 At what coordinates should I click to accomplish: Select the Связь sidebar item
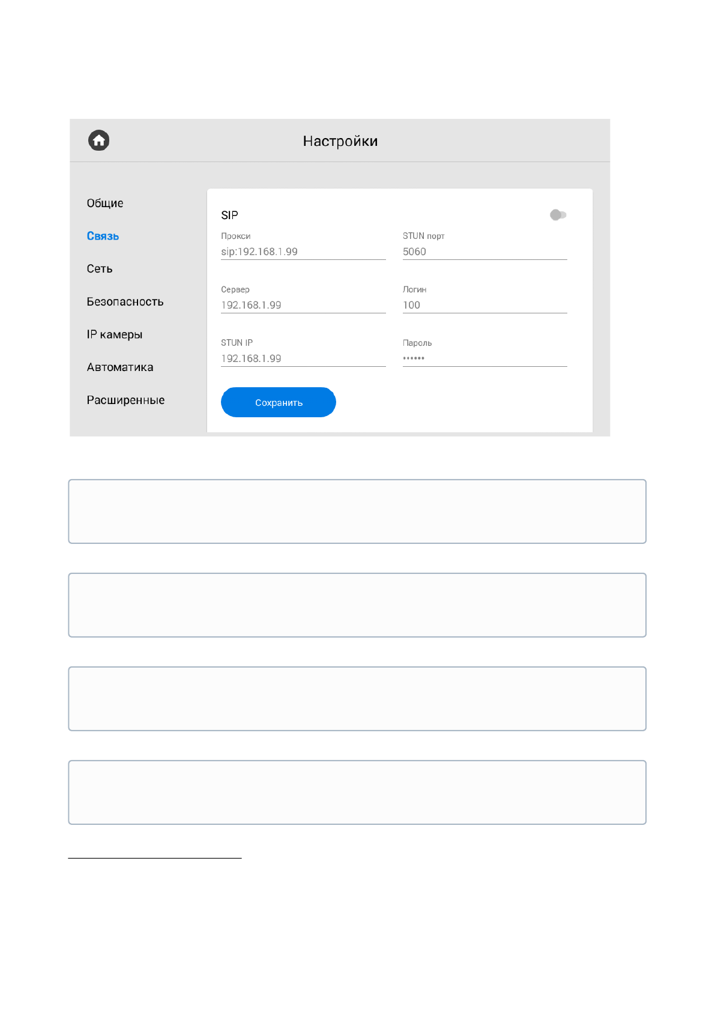click(103, 237)
